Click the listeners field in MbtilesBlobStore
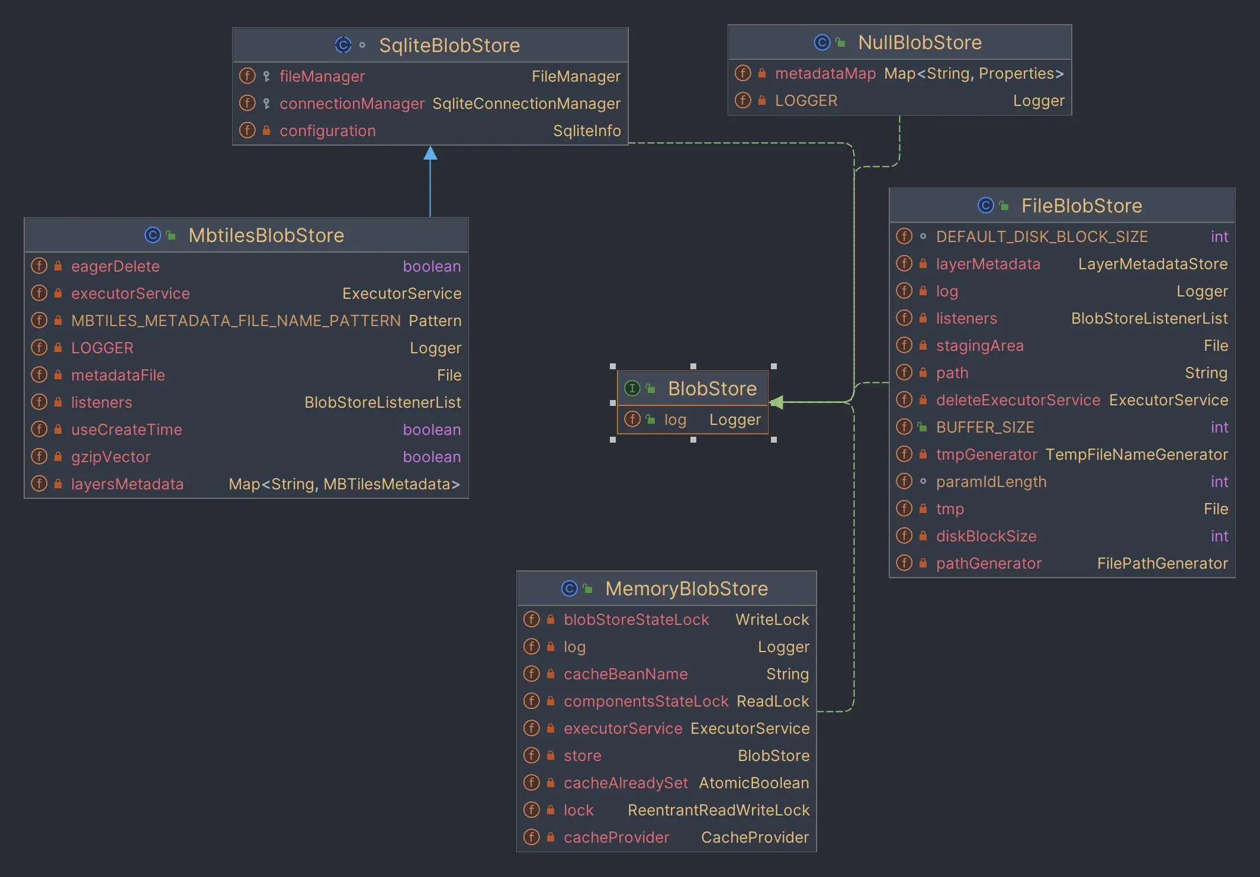This screenshot has height=877, width=1260. point(102,402)
